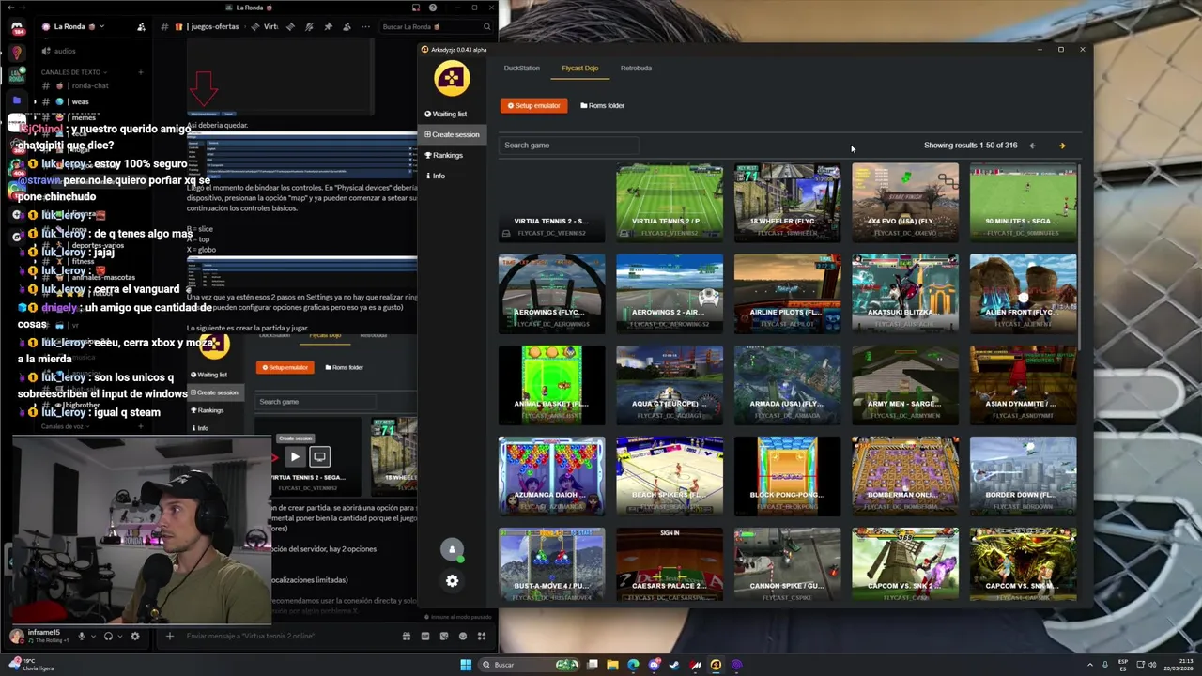The height and width of the screenshot is (676, 1202).
Task: Click the Arkadyzja user profile avatar
Action: (452, 549)
